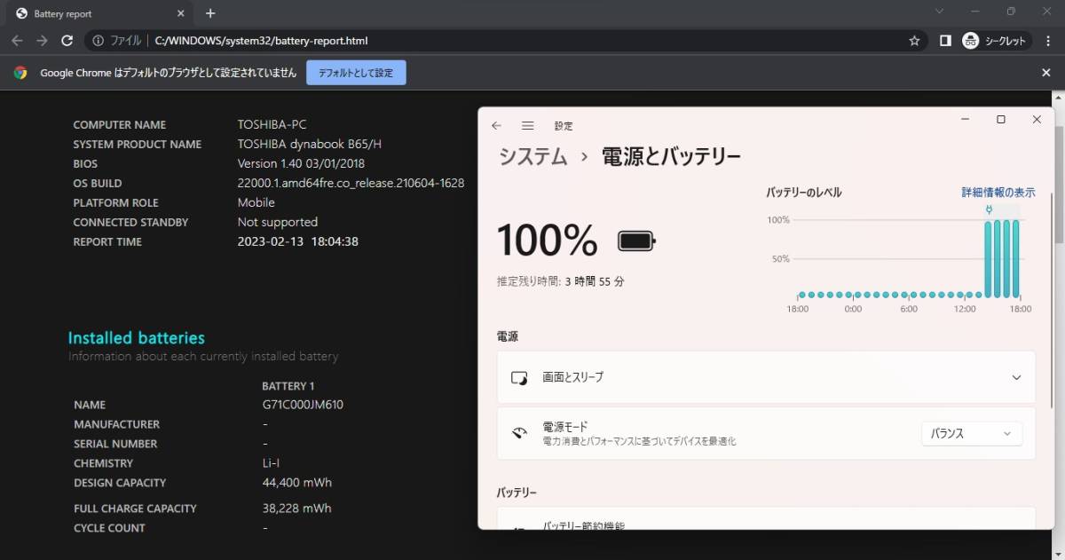The width and height of the screenshot is (1065, 560).
Task: Click the 100% battery level icon
Action: (636, 241)
